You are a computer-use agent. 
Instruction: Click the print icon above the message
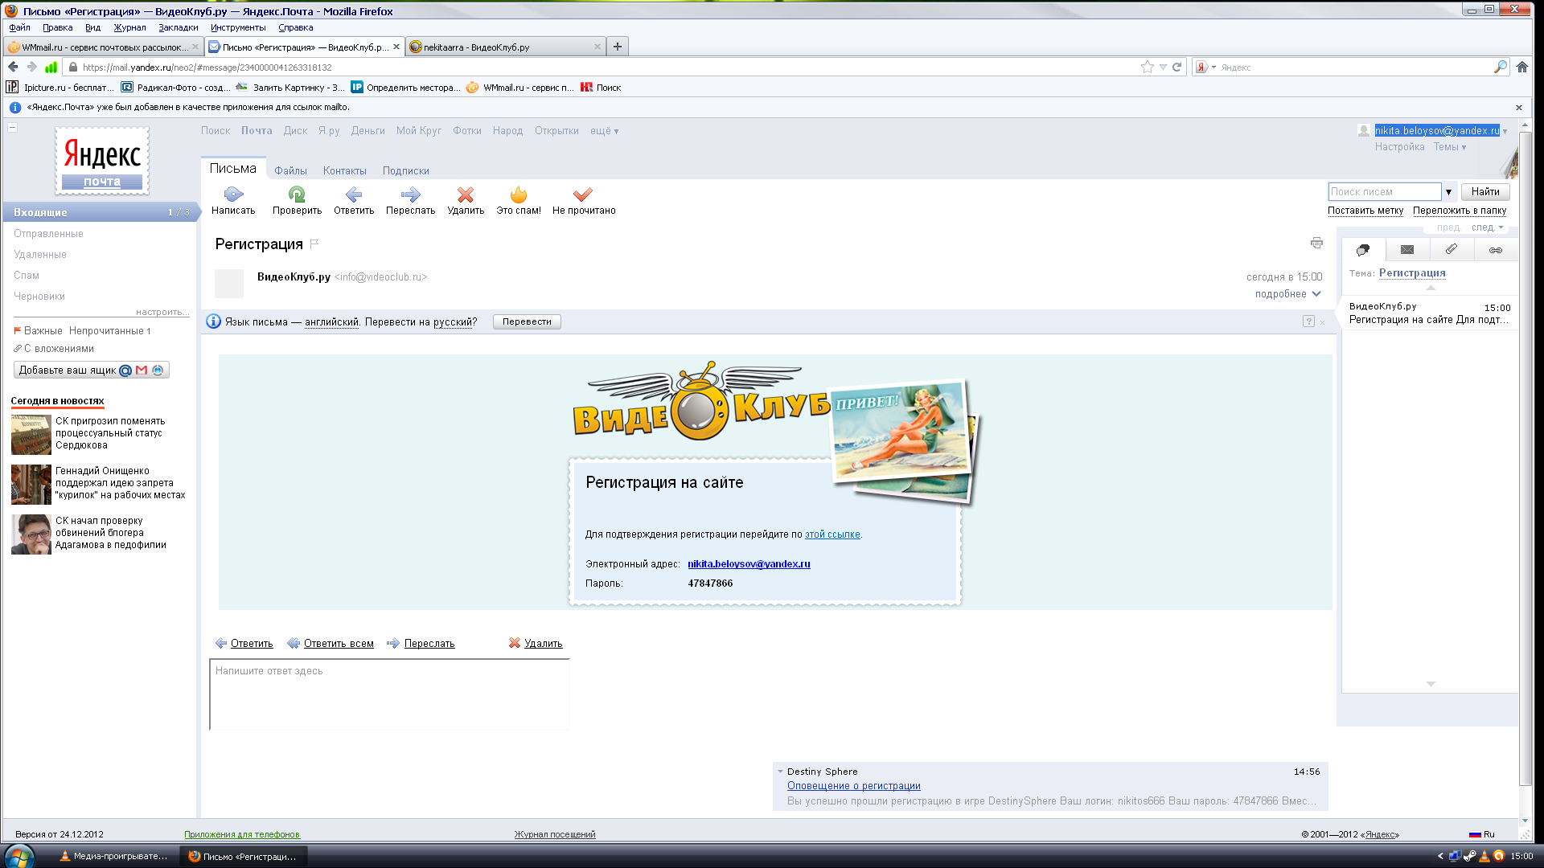click(x=1316, y=243)
